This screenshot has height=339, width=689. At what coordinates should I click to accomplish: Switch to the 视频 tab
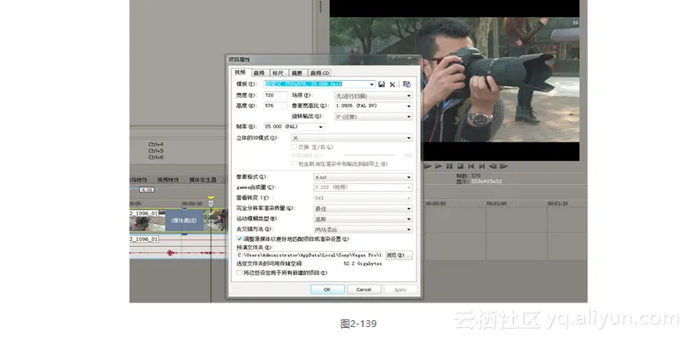point(240,72)
